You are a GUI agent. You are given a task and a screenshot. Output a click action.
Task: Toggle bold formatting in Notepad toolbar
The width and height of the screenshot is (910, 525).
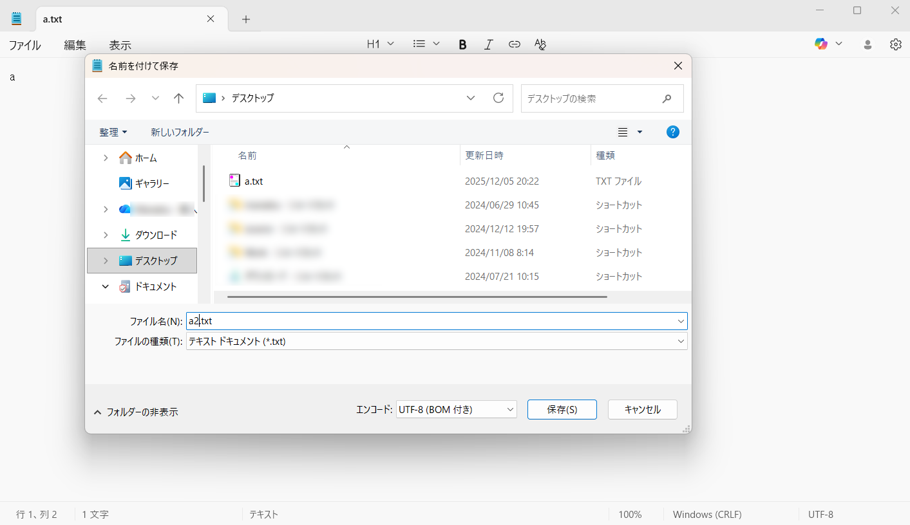click(x=462, y=44)
